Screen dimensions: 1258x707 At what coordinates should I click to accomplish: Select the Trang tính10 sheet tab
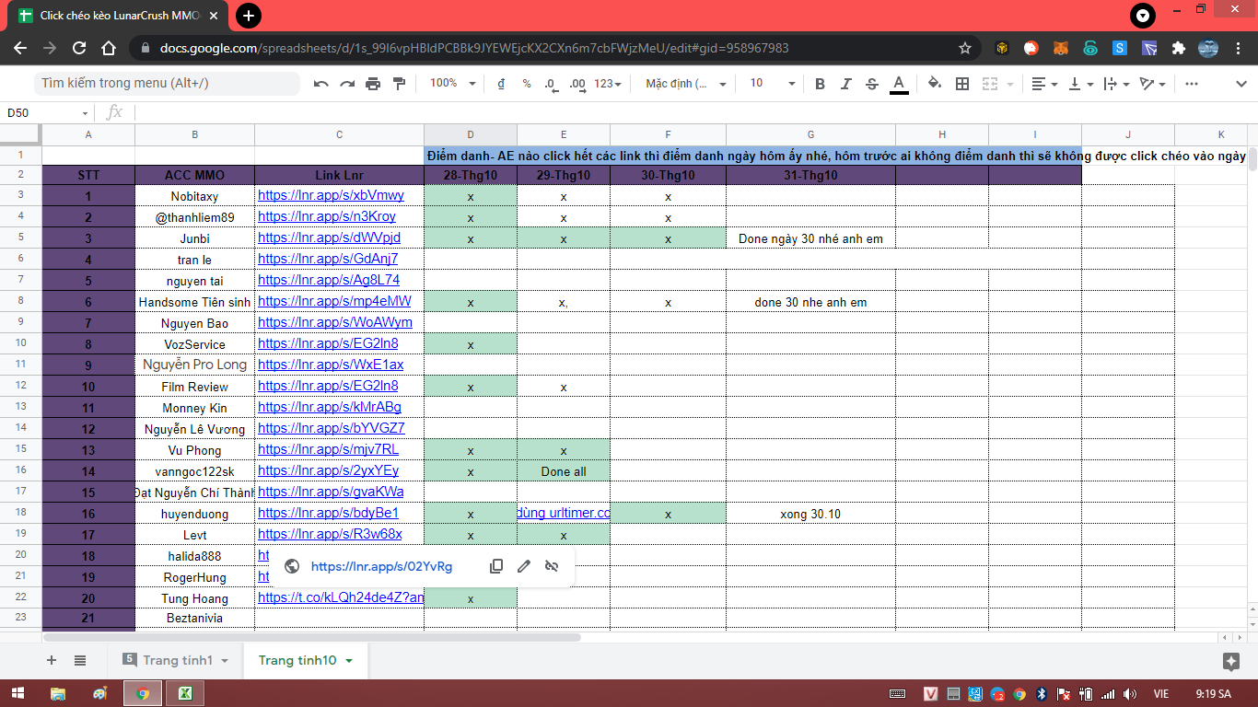(x=297, y=660)
